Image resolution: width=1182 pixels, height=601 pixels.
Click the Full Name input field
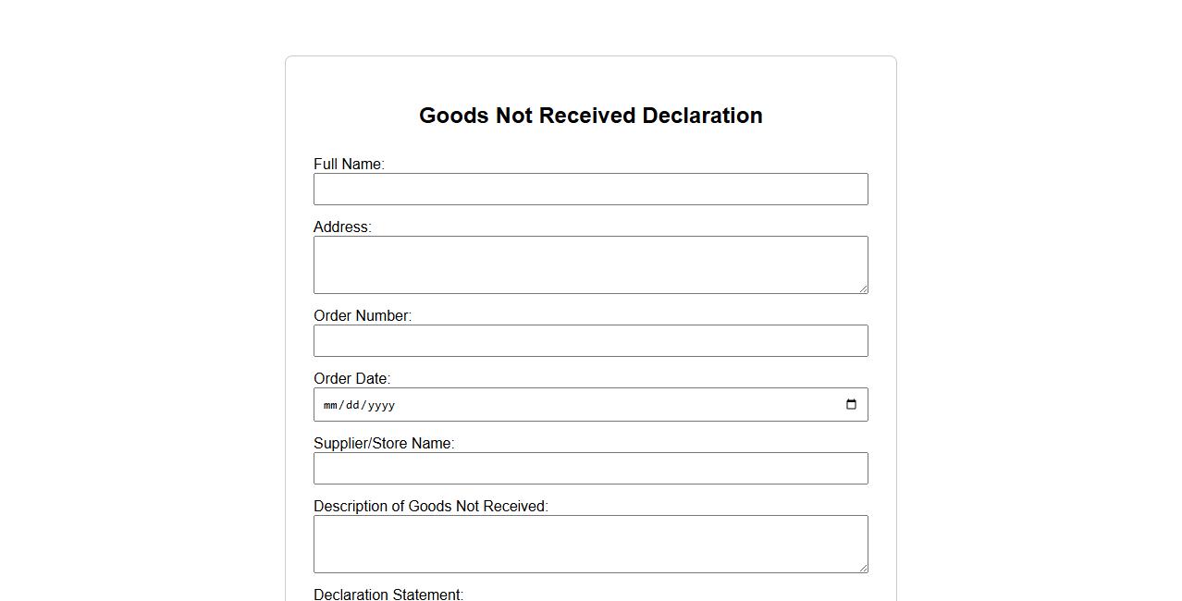pyautogui.click(x=590, y=190)
